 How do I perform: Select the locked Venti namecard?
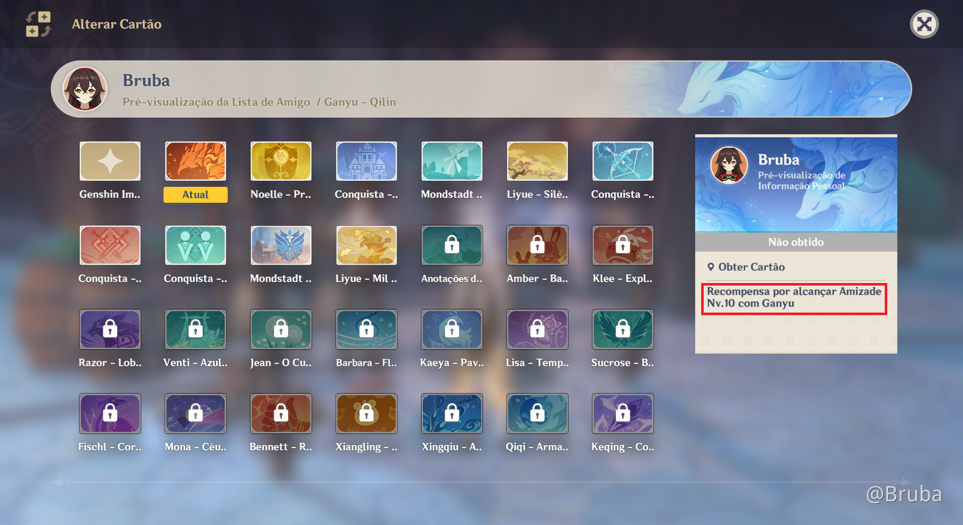coord(196,329)
